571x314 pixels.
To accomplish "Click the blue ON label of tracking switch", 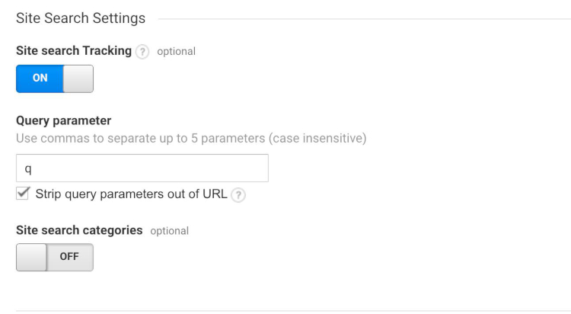I will point(39,79).
